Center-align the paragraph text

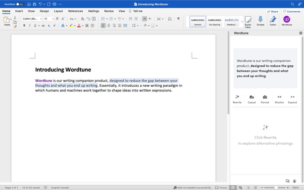109,26
